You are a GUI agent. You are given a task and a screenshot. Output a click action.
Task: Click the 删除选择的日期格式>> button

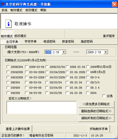[96, 111]
